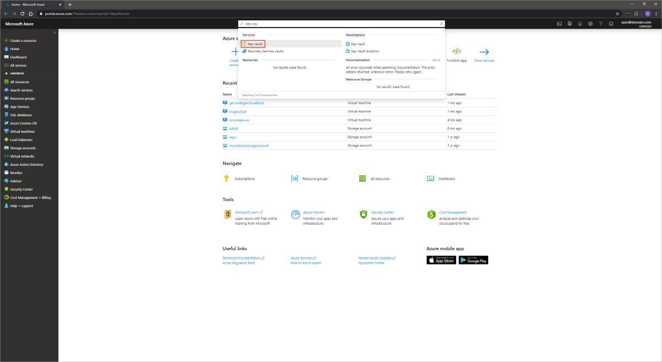Open Cloud Shell from the top bar
Viewport: 662px width, 362px height.
[559, 24]
